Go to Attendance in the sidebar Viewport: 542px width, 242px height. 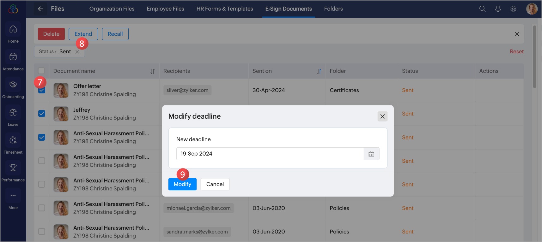(x=13, y=57)
